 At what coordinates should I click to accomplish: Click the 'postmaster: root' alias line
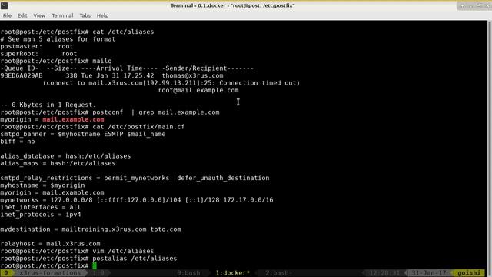37,46
